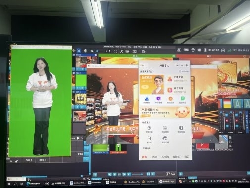The height and width of the screenshot is (188, 250).
Task: Click the purple music management icon
Action: (158, 99)
